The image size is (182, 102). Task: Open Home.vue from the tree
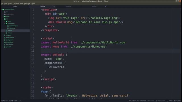(12, 28)
